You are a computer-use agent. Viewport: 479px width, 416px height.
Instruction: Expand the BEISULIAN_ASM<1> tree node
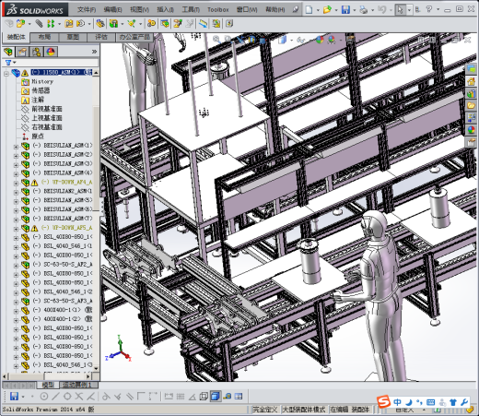pos(16,147)
